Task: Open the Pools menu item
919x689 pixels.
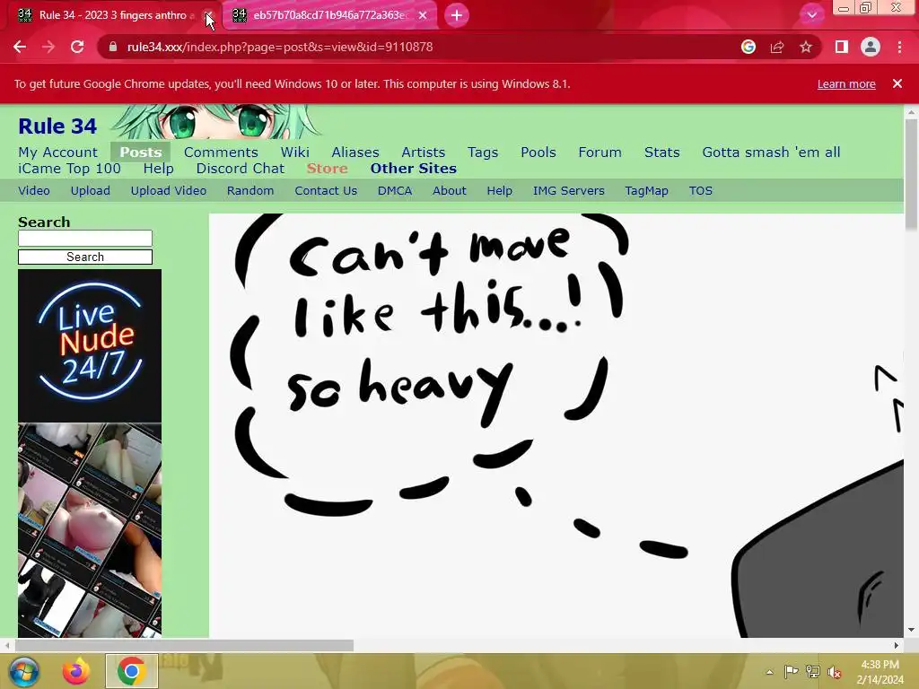Action: 538,153
